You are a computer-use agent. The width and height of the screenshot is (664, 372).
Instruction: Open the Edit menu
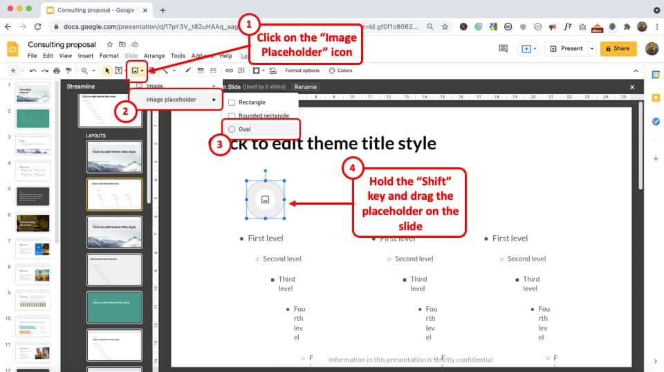[48, 56]
